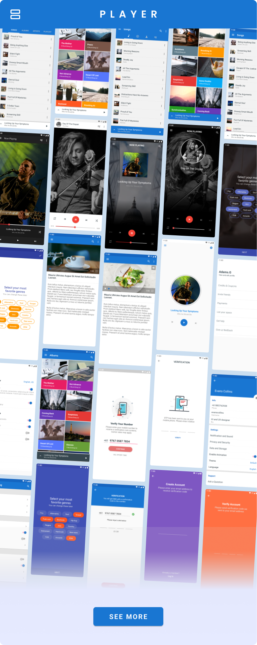Open search in center Songs screen
257x645 pixels.
(x=161, y=31)
